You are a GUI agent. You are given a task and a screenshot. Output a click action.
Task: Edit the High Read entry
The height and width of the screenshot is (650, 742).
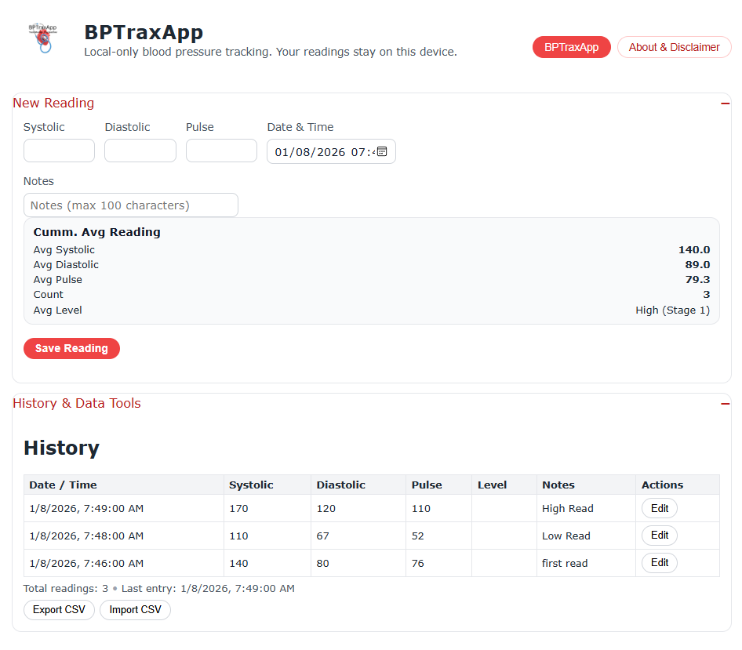(x=659, y=508)
